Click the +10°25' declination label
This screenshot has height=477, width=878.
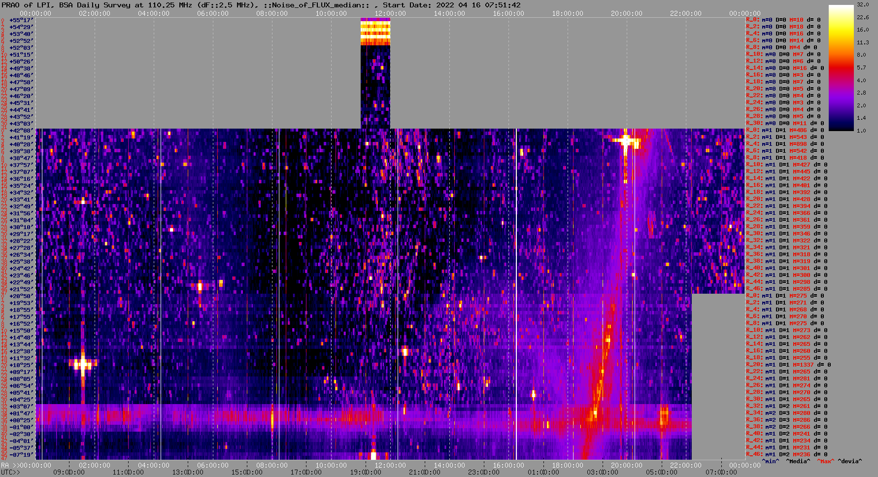point(21,365)
